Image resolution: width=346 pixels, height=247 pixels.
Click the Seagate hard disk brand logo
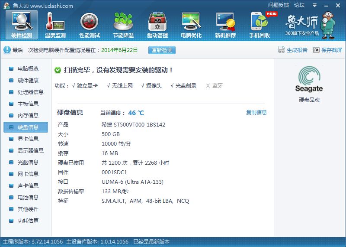(309, 80)
